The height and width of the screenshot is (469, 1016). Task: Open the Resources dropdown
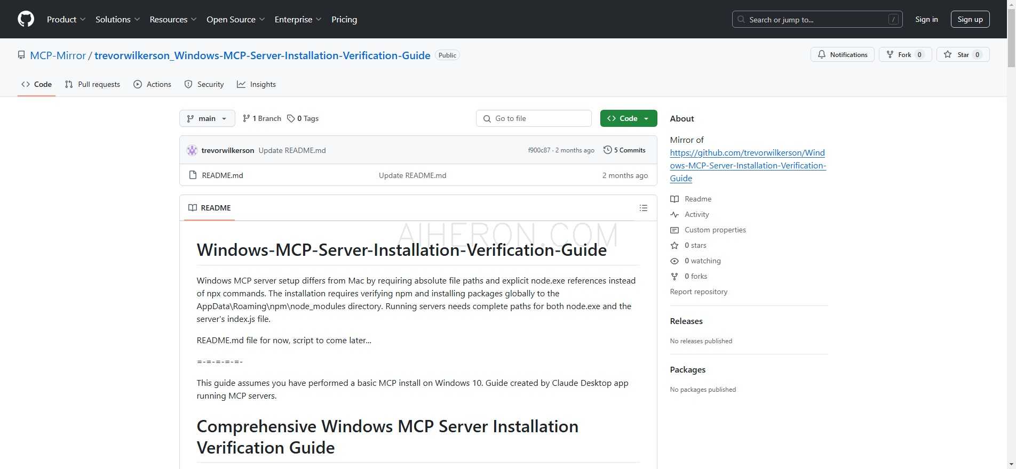tap(173, 19)
